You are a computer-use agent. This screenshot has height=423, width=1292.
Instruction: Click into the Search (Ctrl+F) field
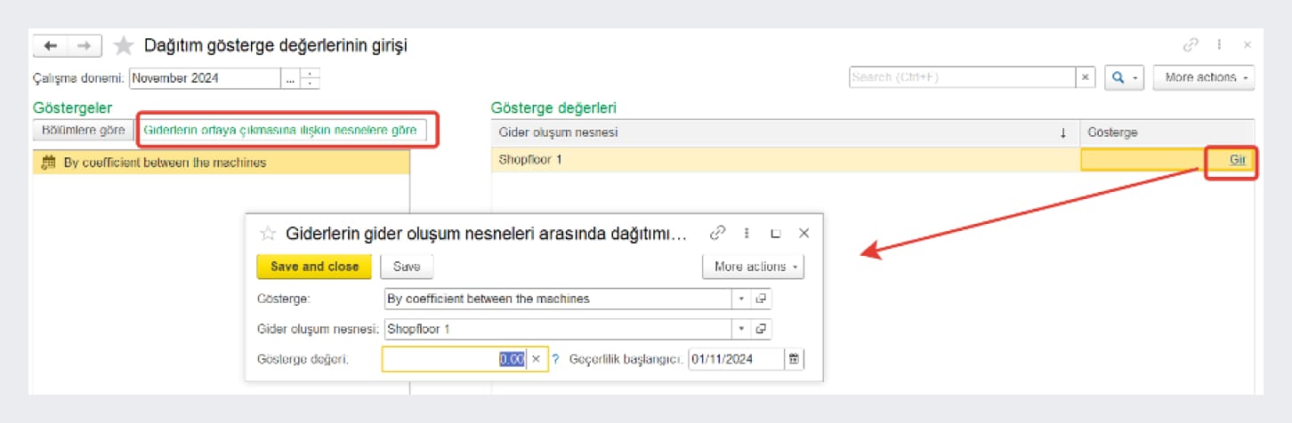click(962, 77)
